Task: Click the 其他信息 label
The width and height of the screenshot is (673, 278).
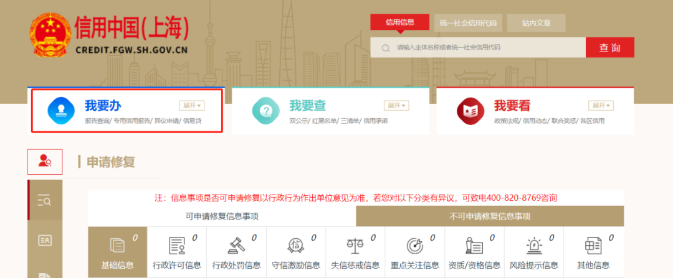Action: [593, 265]
